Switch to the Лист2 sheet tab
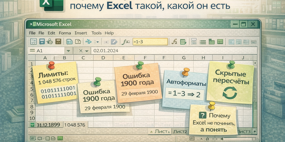The image size is (285, 142). click(180, 131)
